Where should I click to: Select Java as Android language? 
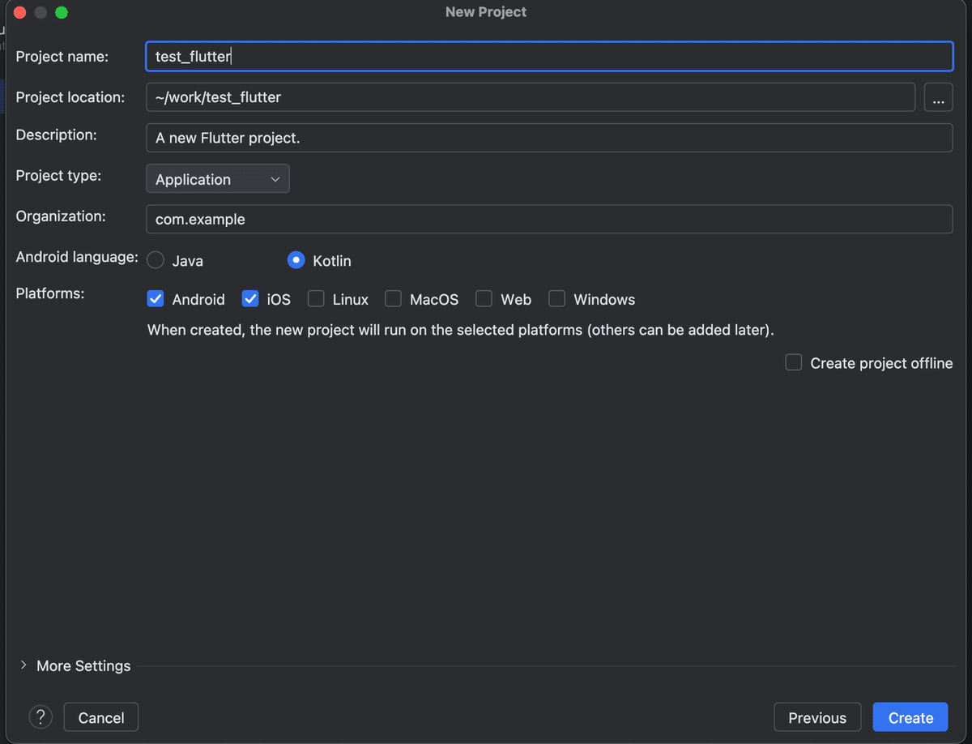pos(156,260)
